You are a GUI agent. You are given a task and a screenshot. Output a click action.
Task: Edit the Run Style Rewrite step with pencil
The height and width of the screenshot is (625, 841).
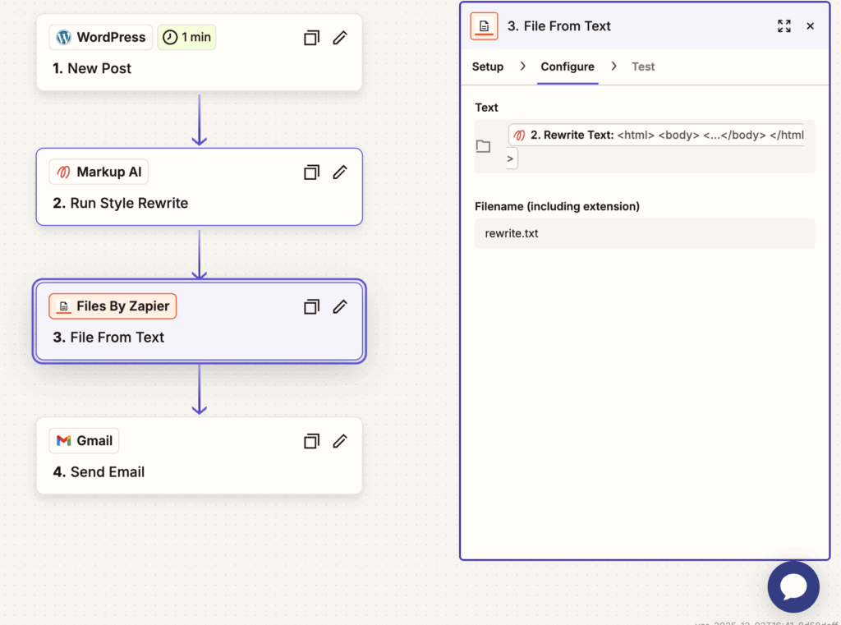(x=340, y=172)
